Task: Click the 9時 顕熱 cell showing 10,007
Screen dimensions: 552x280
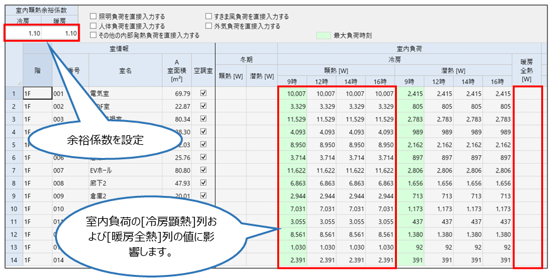Action: 293,93
